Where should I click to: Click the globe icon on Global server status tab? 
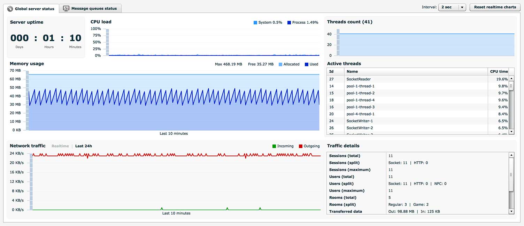[x=10, y=9]
